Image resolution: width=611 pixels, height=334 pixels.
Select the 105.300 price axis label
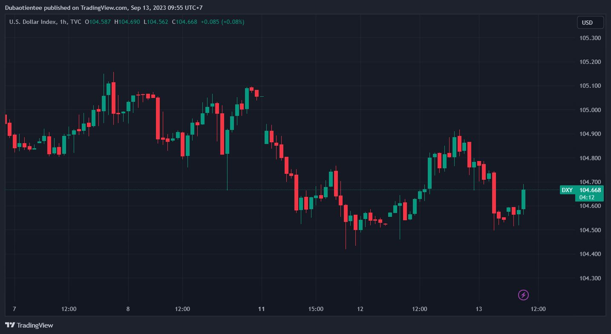click(x=590, y=38)
